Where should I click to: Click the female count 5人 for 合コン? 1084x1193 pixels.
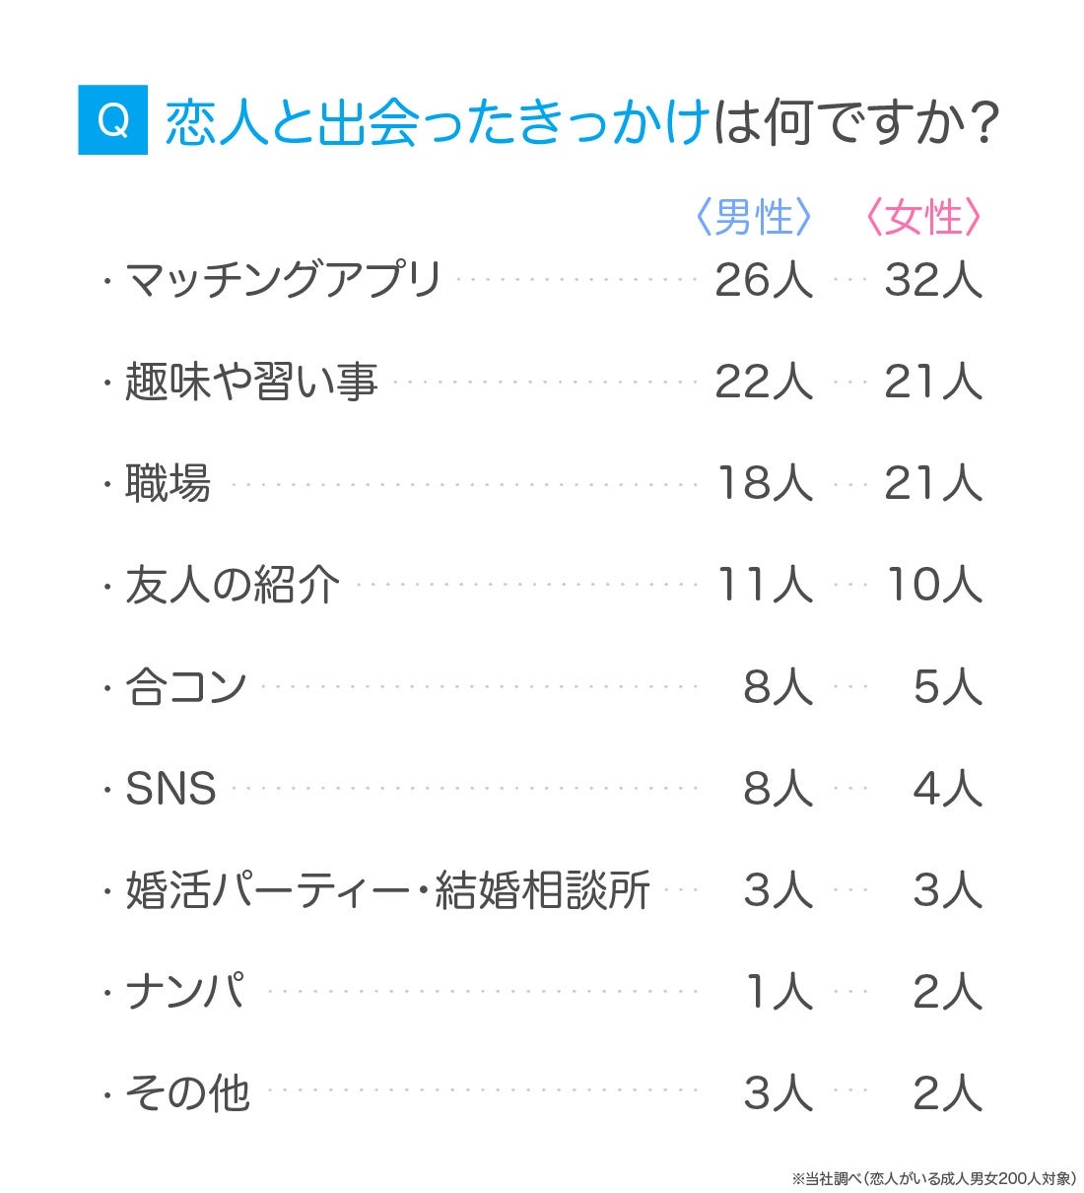[947, 686]
